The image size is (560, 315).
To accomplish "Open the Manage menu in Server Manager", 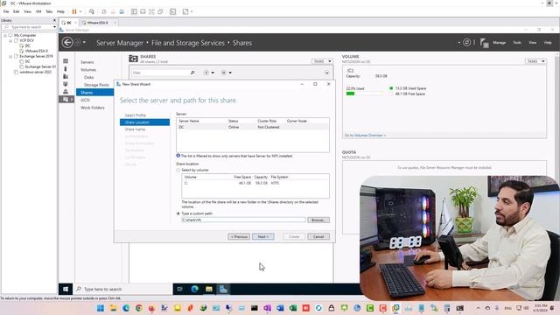I will (500, 43).
